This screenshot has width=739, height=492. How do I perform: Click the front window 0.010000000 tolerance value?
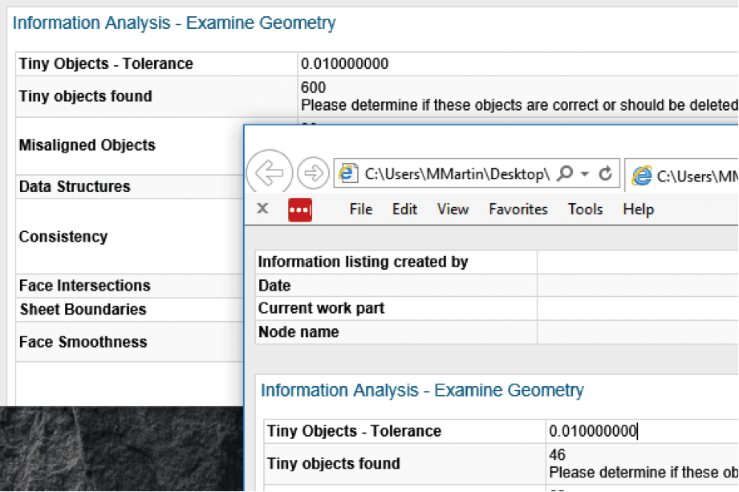593,431
